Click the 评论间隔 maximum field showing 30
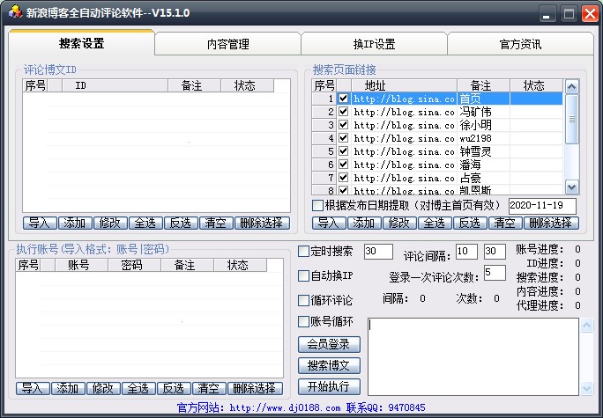Viewport: 603px width, 418px height. (x=495, y=252)
